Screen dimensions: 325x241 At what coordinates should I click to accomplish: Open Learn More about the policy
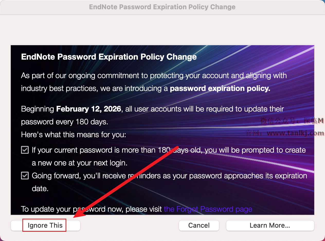[x=270, y=226]
